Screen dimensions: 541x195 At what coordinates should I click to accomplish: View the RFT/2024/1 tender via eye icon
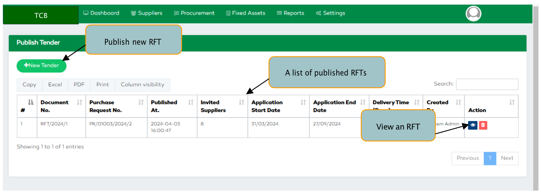click(x=472, y=125)
